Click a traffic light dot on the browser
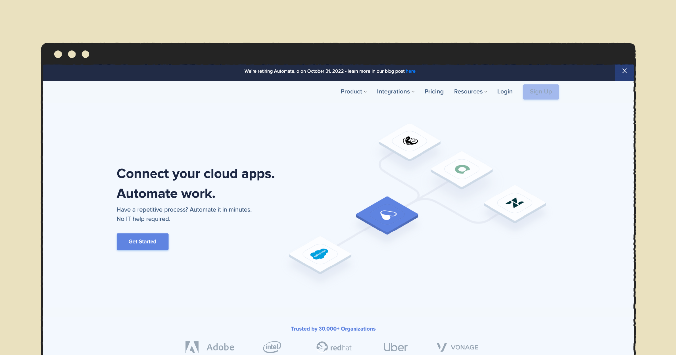 click(58, 54)
